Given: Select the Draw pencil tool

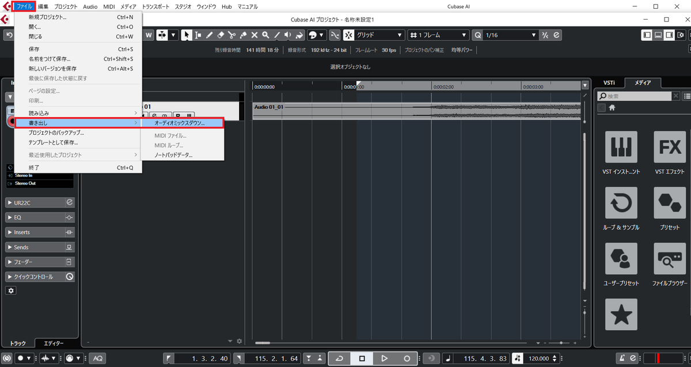Looking at the screenshot, I should (x=209, y=35).
